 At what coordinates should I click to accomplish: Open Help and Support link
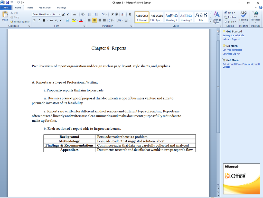tap(231, 39)
